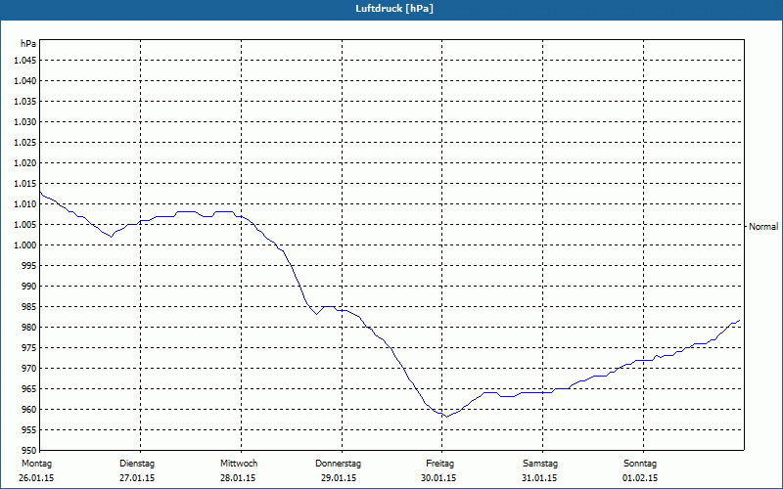Click the Normal pressure marker label
The width and height of the screenshot is (783, 489).
point(763,227)
